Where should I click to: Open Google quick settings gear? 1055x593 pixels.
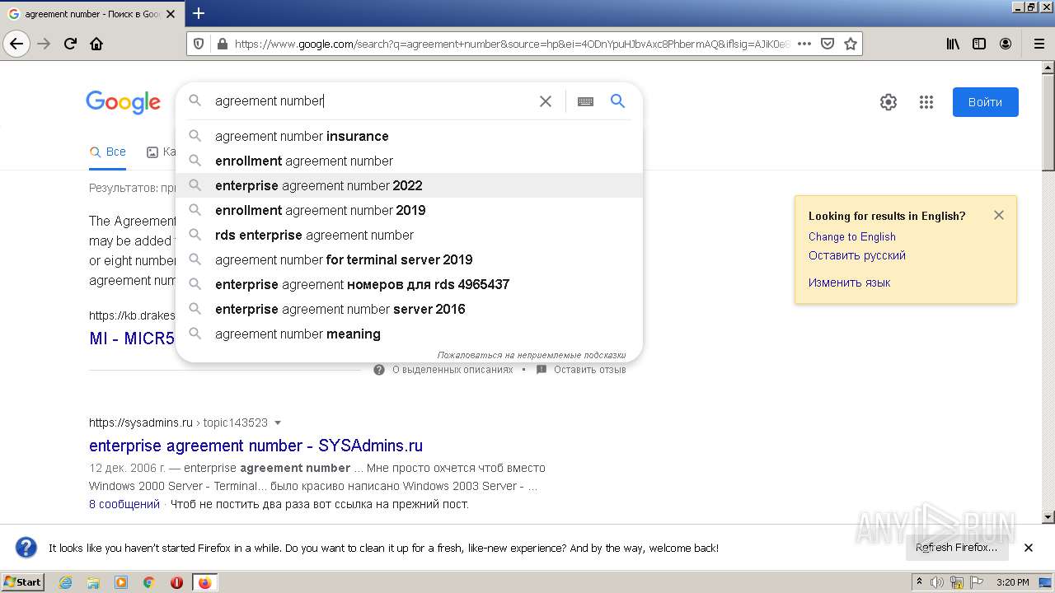(x=889, y=102)
